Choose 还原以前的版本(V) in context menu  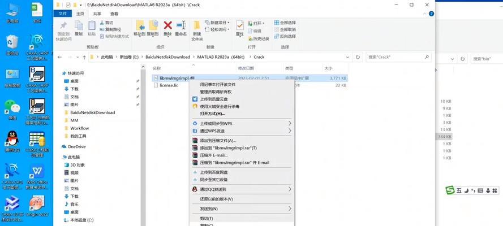coord(217,199)
